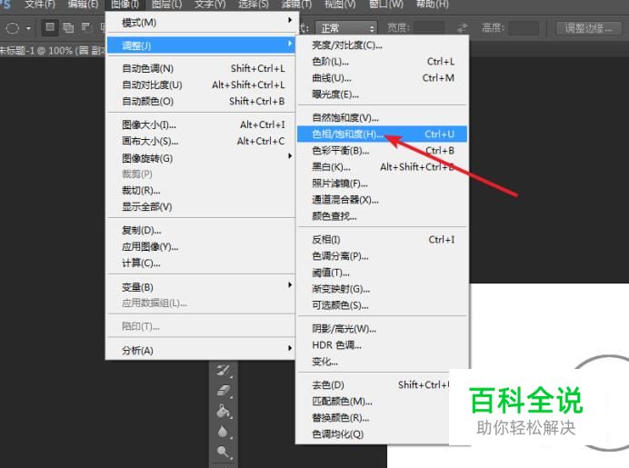Choose 黑白(K)...
The height and width of the screenshot is (468, 629).
(x=382, y=167)
